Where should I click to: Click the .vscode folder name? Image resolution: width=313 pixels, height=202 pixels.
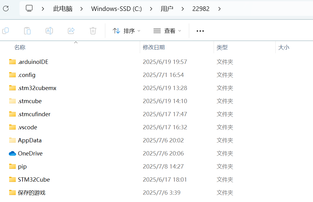(28, 127)
